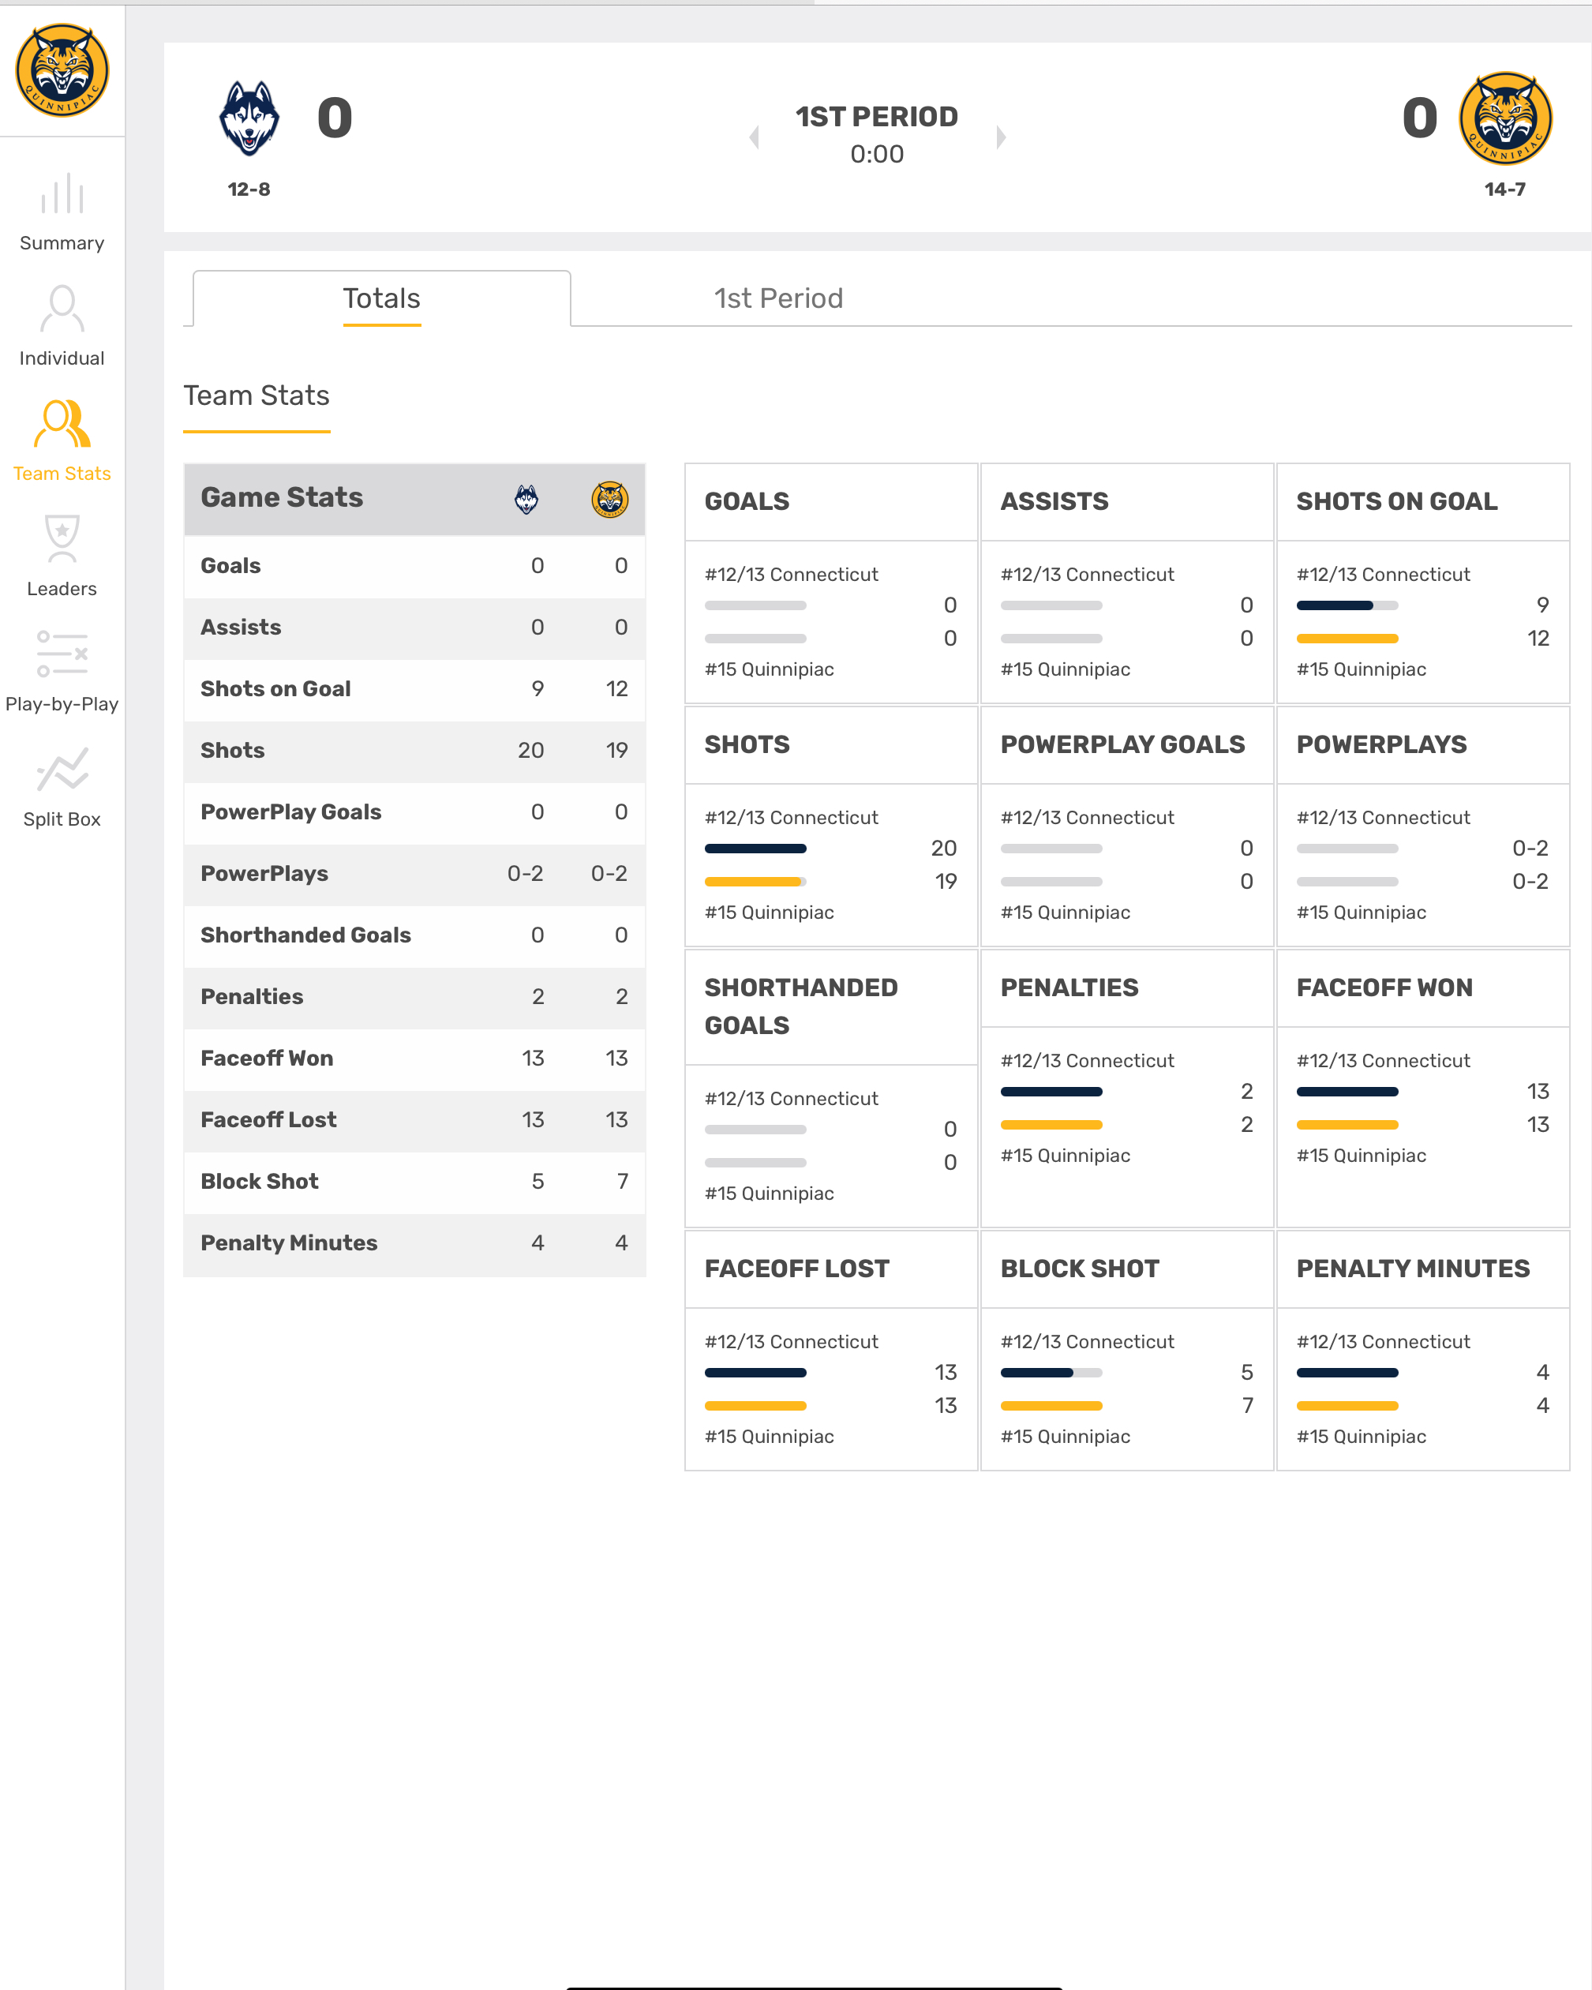
Task: Click the Play-by-Play label in the sidebar
Action: pos(62,704)
